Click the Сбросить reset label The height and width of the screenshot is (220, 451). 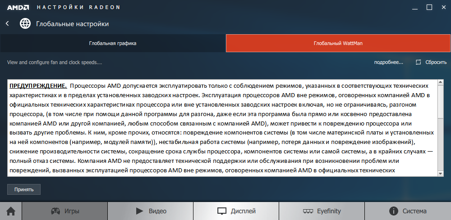[436, 62]
